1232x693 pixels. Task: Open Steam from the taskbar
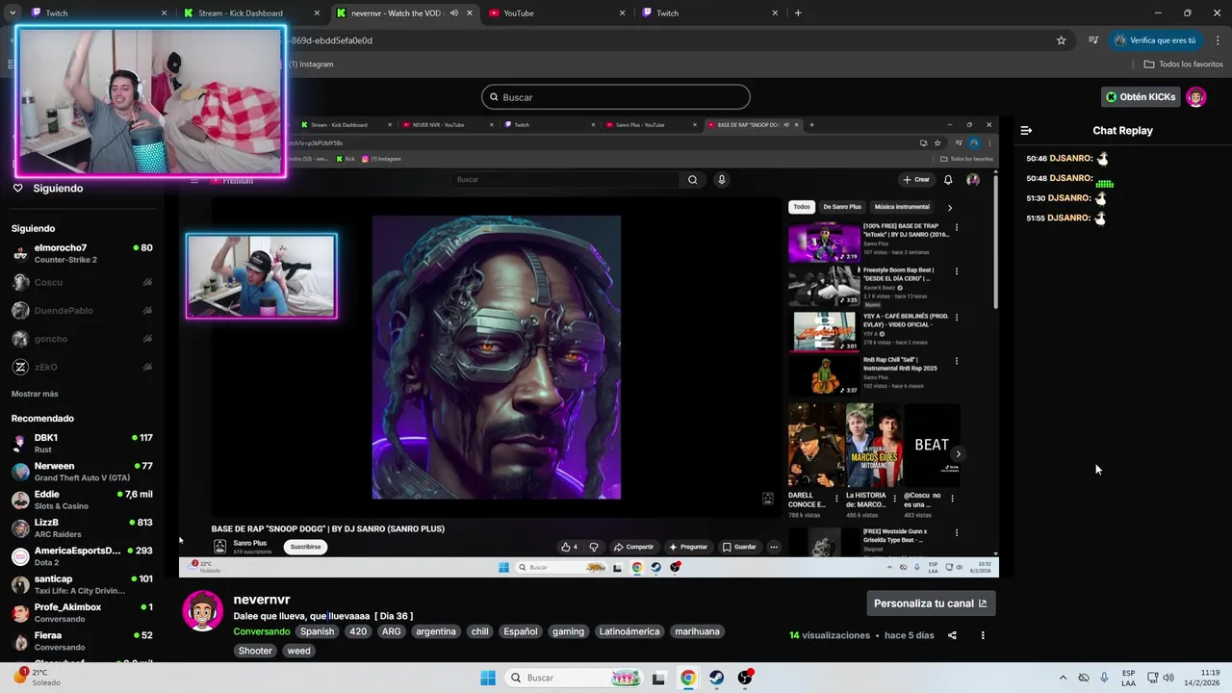717,678
